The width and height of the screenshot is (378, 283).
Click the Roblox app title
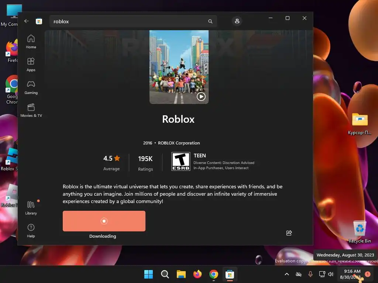pyautogui.click(x=178, y=119)
